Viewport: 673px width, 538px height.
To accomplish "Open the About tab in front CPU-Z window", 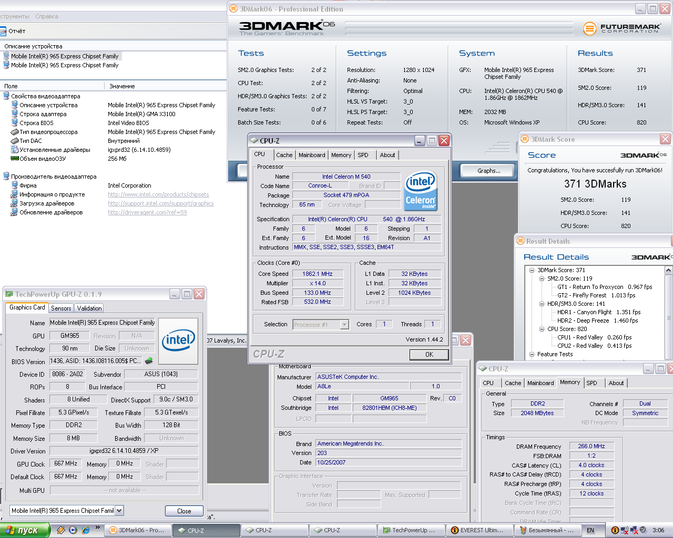I will pyautogui.click(x=388, y=155).
